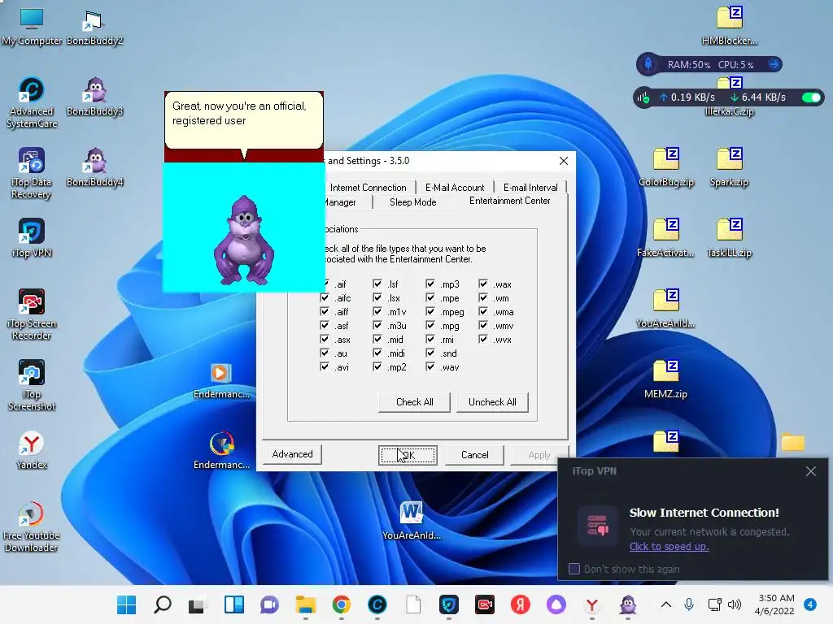Uncheck the .wax file type

coord(483,284)
